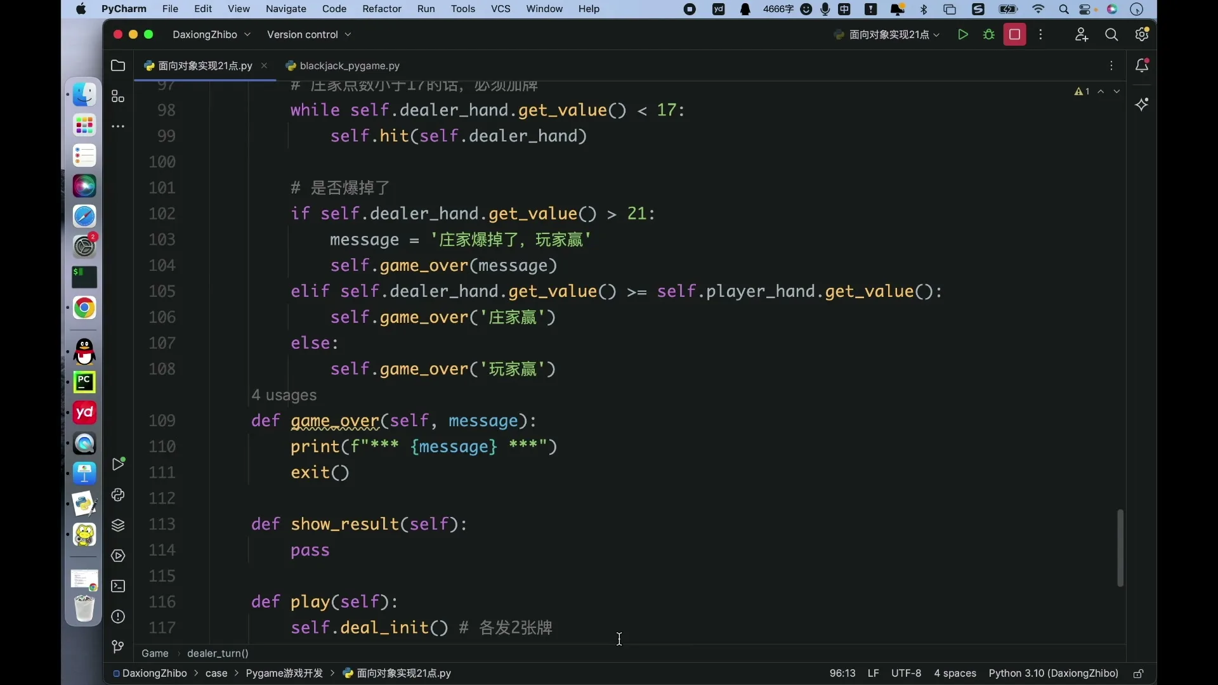This screenshot has height=685, width=1218.
Task: Open the Structure tool window icon
Action: pyautogui.click(x=118, y=96)
